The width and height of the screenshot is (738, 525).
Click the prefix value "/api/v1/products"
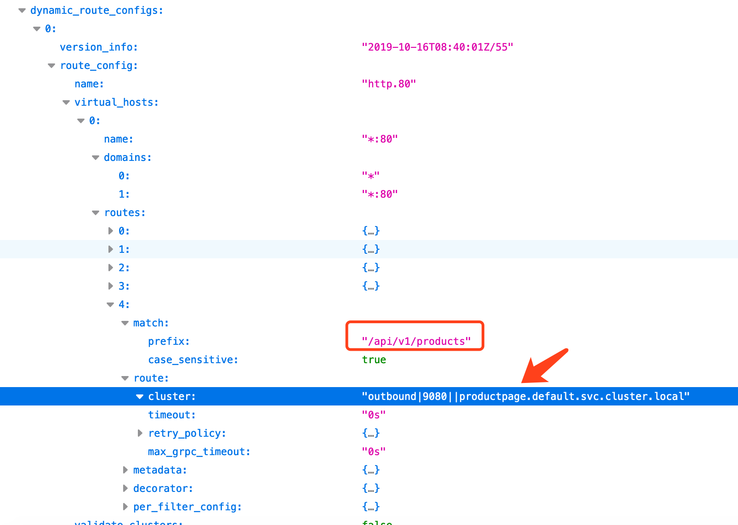(416, 342)
